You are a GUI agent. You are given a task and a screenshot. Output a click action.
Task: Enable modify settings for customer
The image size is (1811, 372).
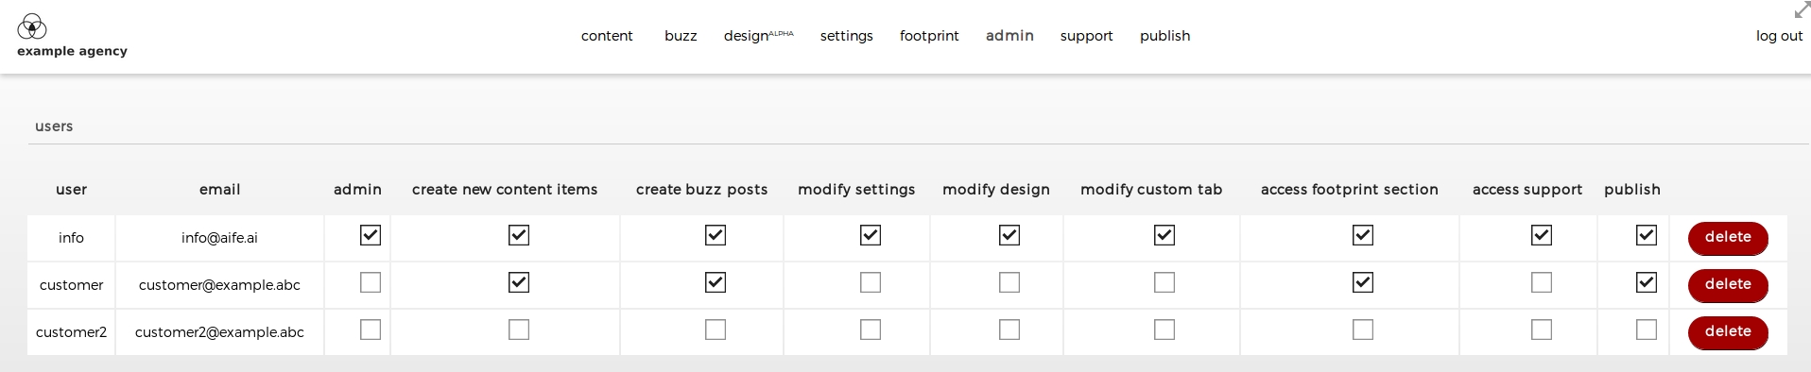[871, 282]
